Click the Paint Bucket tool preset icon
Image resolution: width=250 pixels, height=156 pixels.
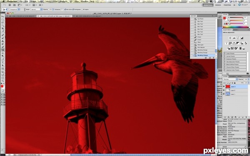pos(4,10)
